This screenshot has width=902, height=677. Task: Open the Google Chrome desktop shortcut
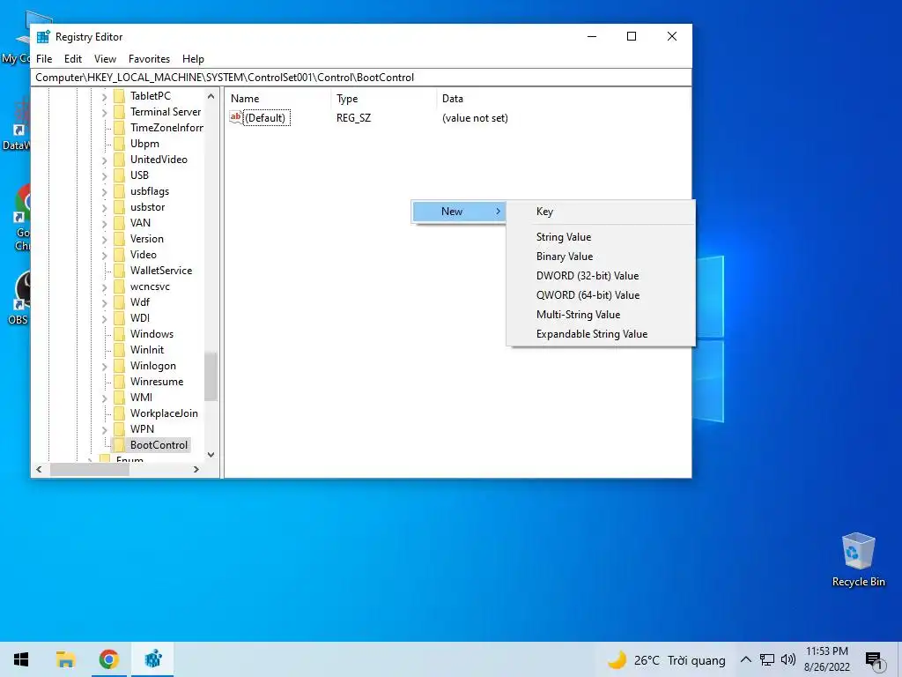tap(22, 218)
